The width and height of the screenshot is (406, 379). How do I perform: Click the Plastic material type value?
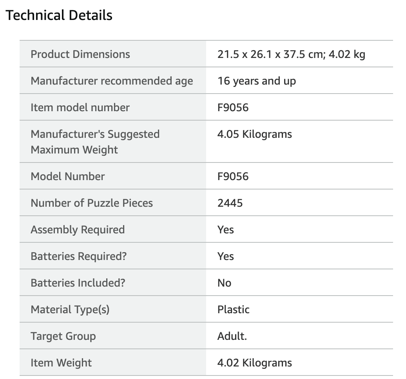(233, 310)
